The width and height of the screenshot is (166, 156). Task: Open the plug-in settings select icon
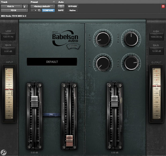(39, 10)
